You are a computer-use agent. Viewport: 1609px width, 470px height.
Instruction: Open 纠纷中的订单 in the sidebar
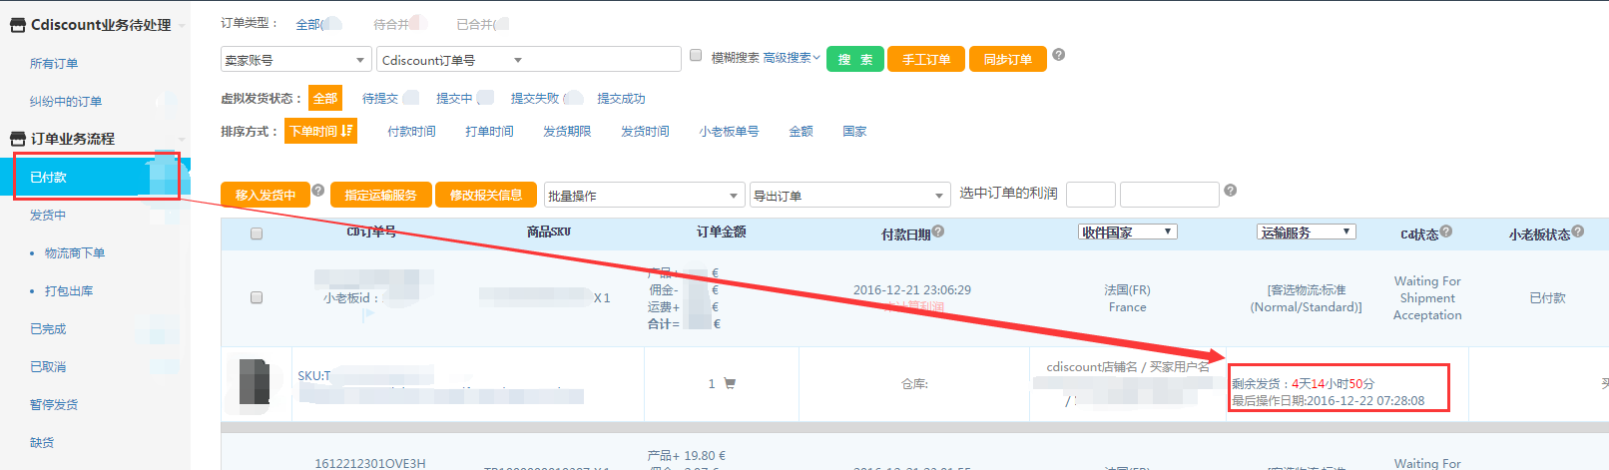pyautogui.click(x=66, y=101)
